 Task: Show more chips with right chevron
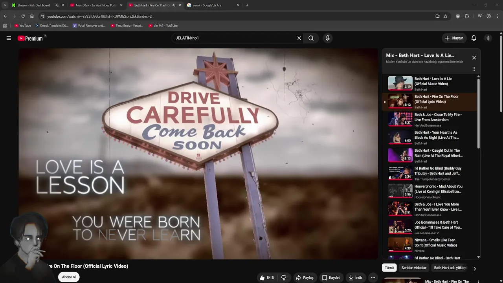coord(474,269)
